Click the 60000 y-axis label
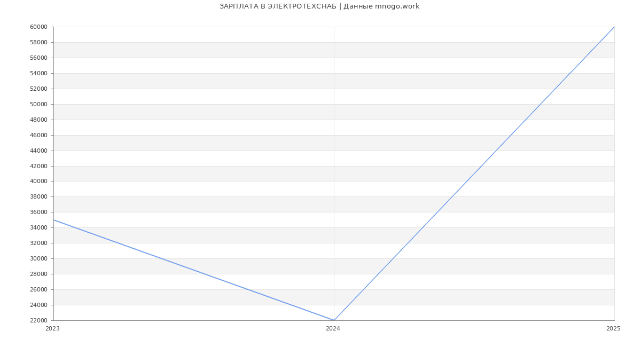641x347 pixels. pyautogui.click(x=39, y=27)
